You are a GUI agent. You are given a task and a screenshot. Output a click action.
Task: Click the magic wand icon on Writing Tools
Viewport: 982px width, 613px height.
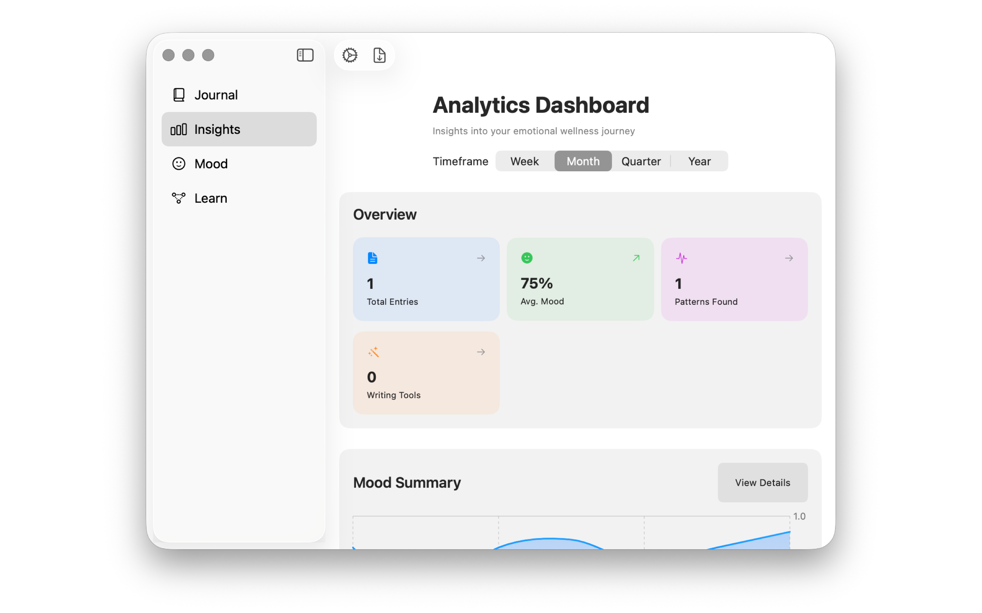click(373, 352)
